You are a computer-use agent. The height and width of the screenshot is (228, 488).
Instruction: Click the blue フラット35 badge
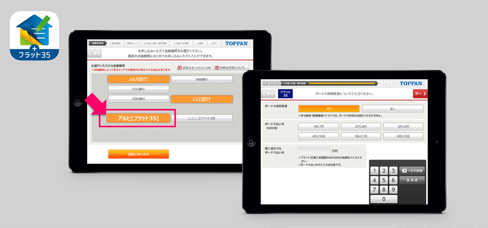pyautogui.click(x=285, y=93)
